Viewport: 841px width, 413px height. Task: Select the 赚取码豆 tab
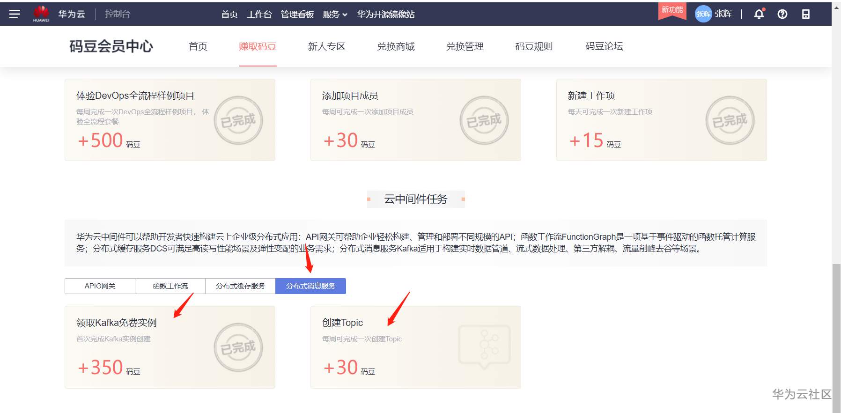[x=258, y=46]
